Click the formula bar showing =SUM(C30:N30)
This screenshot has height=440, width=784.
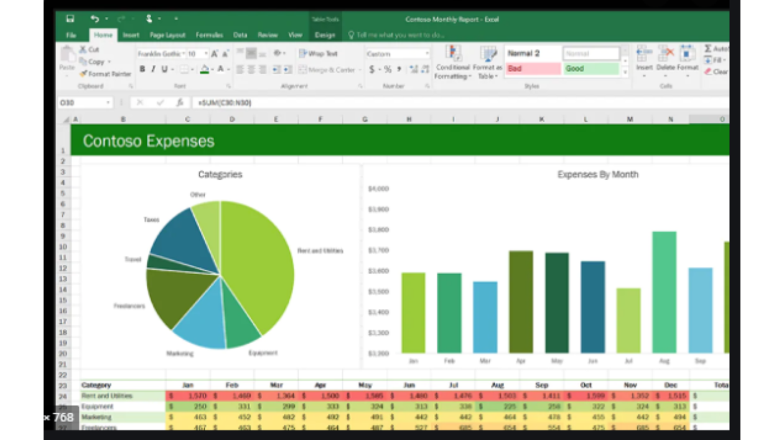460,103
